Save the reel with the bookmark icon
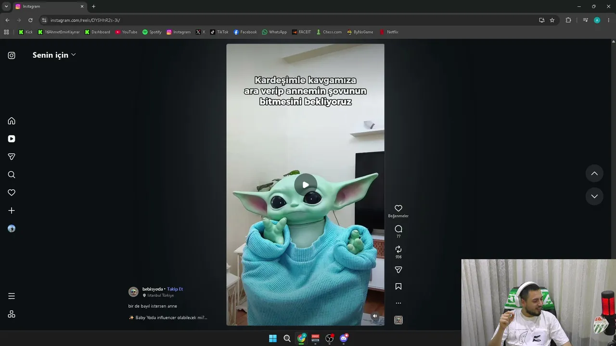Image resolution: width=616 pixels, height=346 pixels. coord(398,286)
